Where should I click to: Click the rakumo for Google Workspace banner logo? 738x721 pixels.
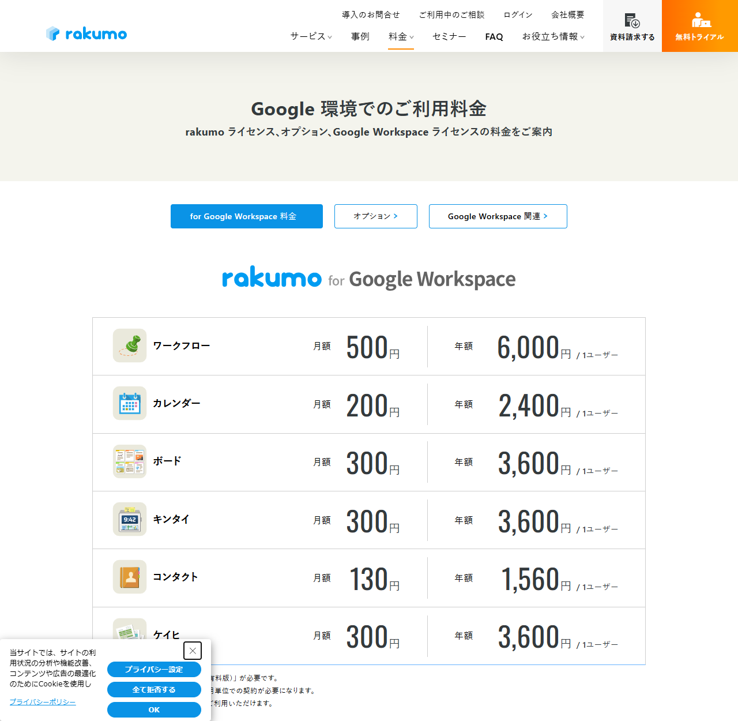[369, 279]
